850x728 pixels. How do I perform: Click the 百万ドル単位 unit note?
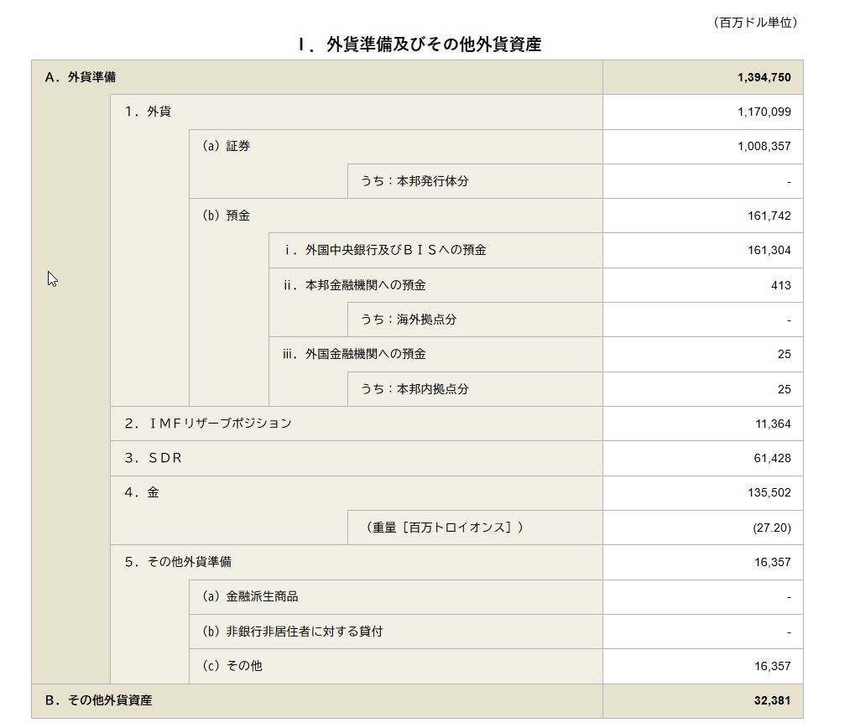(754, 23)
